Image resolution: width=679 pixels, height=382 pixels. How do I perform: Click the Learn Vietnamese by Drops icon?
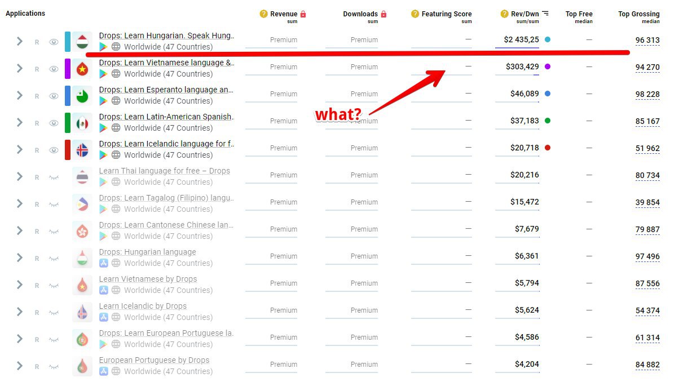(x=82, y=285)
